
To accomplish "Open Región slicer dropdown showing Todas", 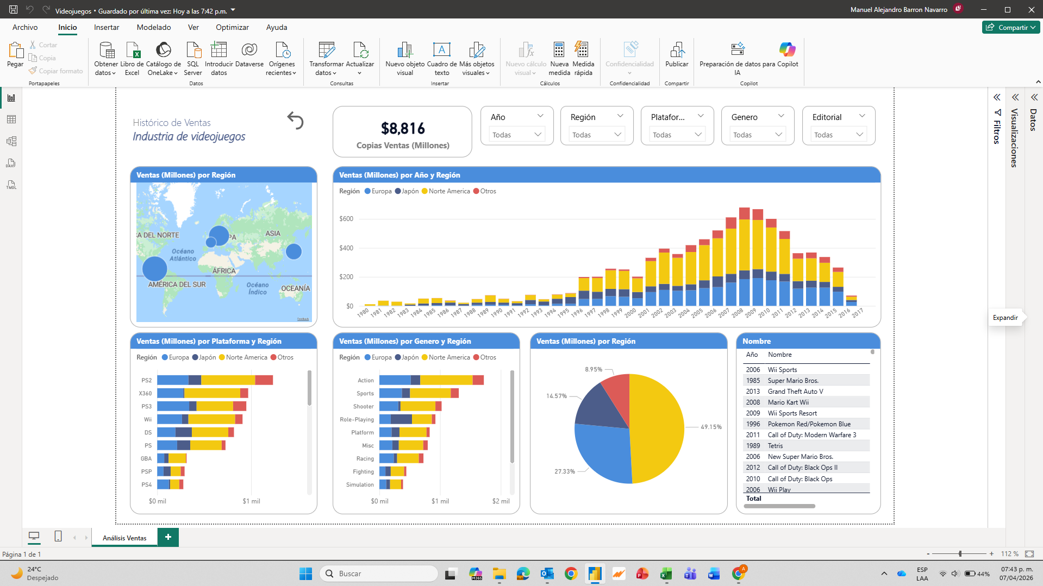I will [597, 135].
